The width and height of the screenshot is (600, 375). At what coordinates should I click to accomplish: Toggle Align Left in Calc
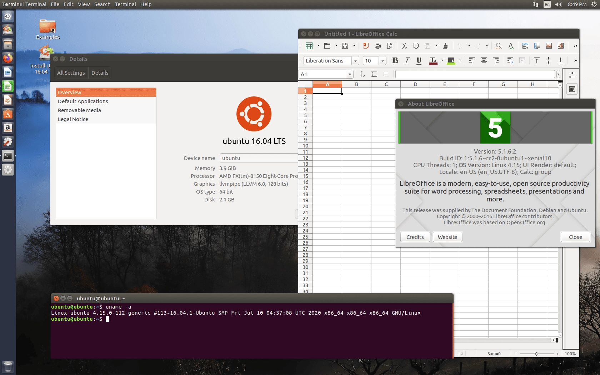[472, 60]
